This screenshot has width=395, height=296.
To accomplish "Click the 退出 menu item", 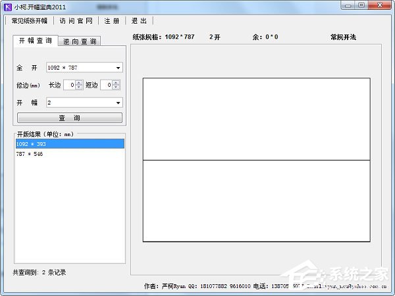I will click(139, 20).
